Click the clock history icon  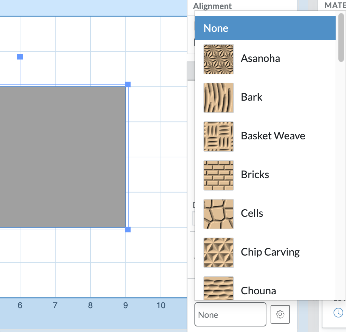click(x=338, y=313)
